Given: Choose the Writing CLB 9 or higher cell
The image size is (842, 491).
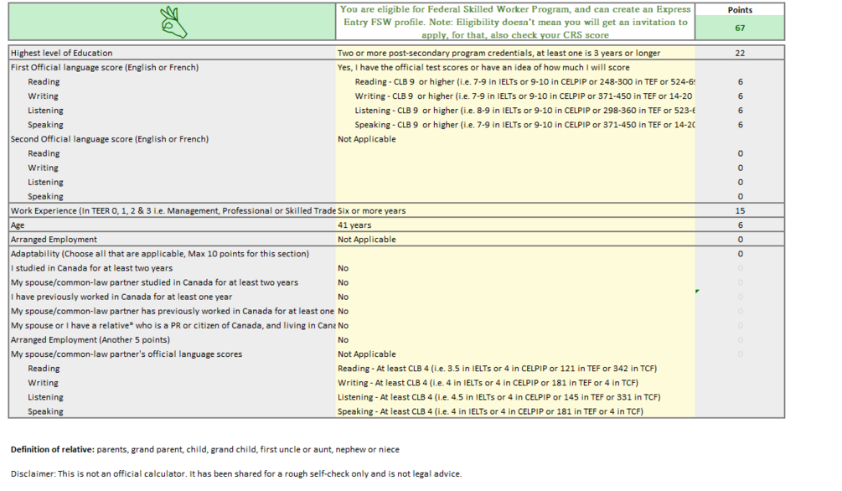Looking at the screenshot, I should point(515,96).
